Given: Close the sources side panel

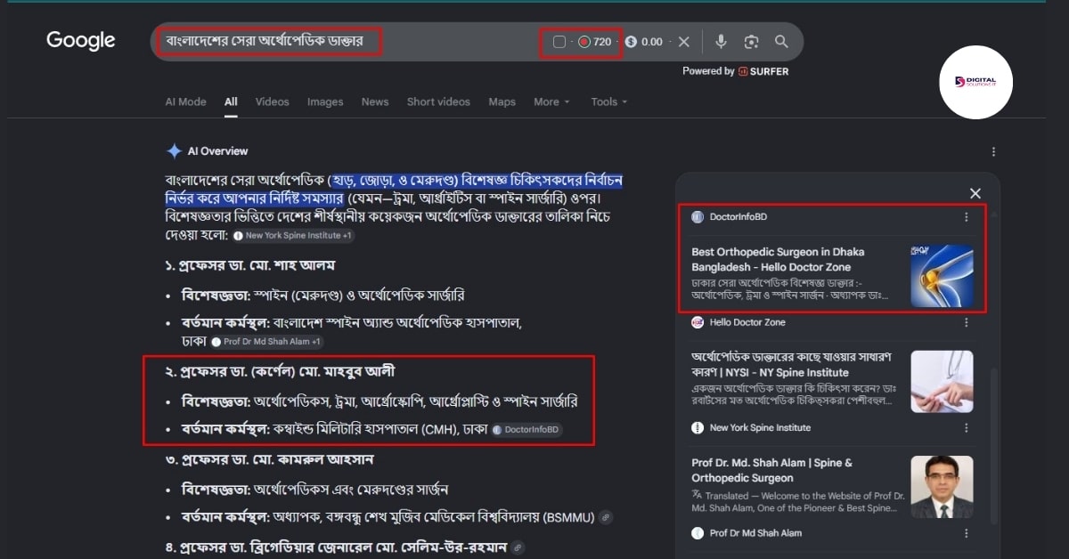Looking at the screenshot, I should pos(975,193).
